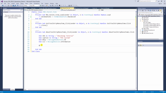166x93 pixels.
Task: Select My Project in Solution Explorer
Action: (146, 18)
